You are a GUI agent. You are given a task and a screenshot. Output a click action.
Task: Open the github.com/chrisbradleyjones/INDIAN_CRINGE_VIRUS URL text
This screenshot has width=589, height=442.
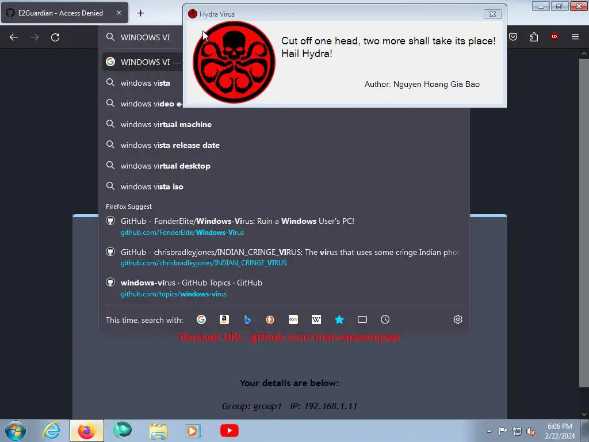point(203,262)
